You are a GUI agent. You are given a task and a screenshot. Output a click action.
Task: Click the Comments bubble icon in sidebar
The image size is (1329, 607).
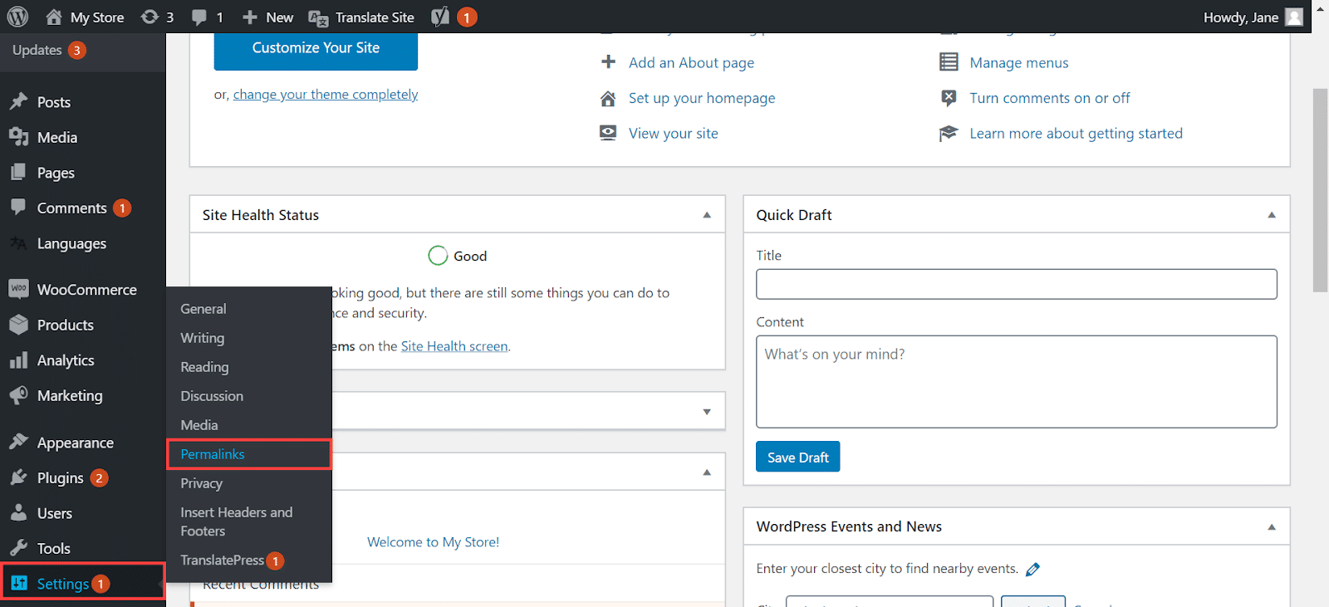[x=18, y=208]
